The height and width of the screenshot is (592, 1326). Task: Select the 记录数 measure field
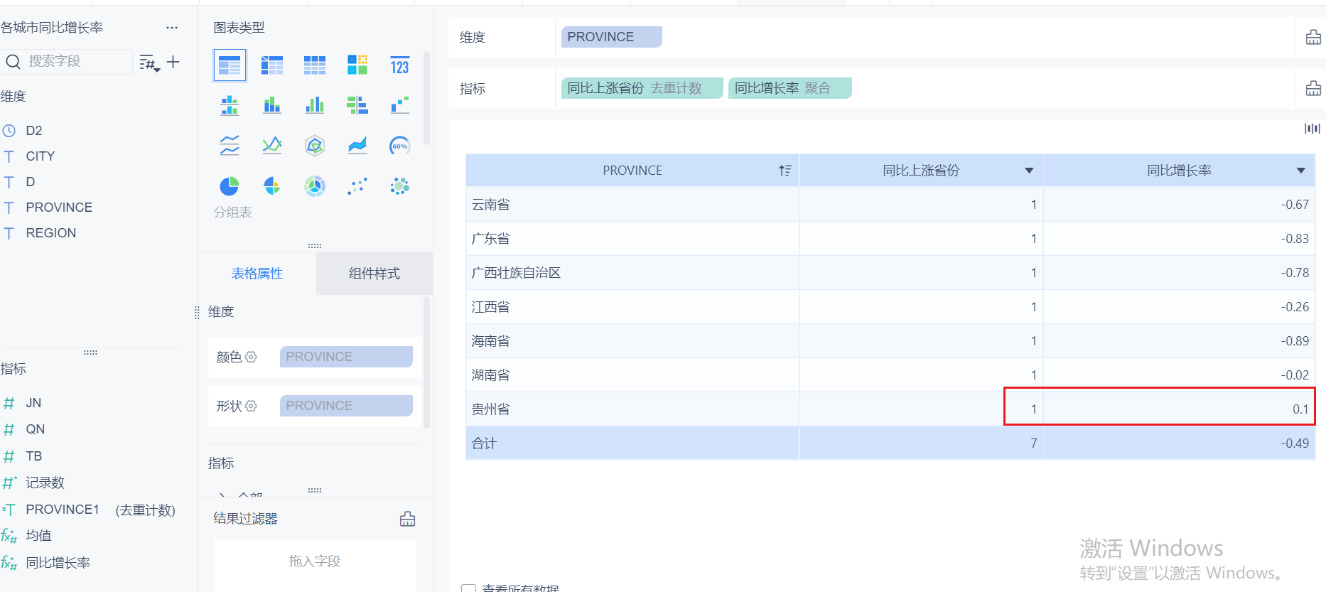[45, 483]
